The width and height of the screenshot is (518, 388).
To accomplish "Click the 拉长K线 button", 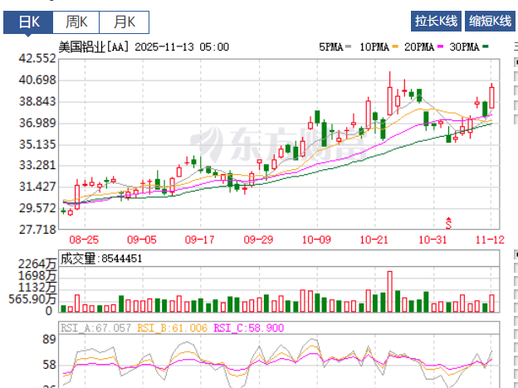I will point(436,21).
